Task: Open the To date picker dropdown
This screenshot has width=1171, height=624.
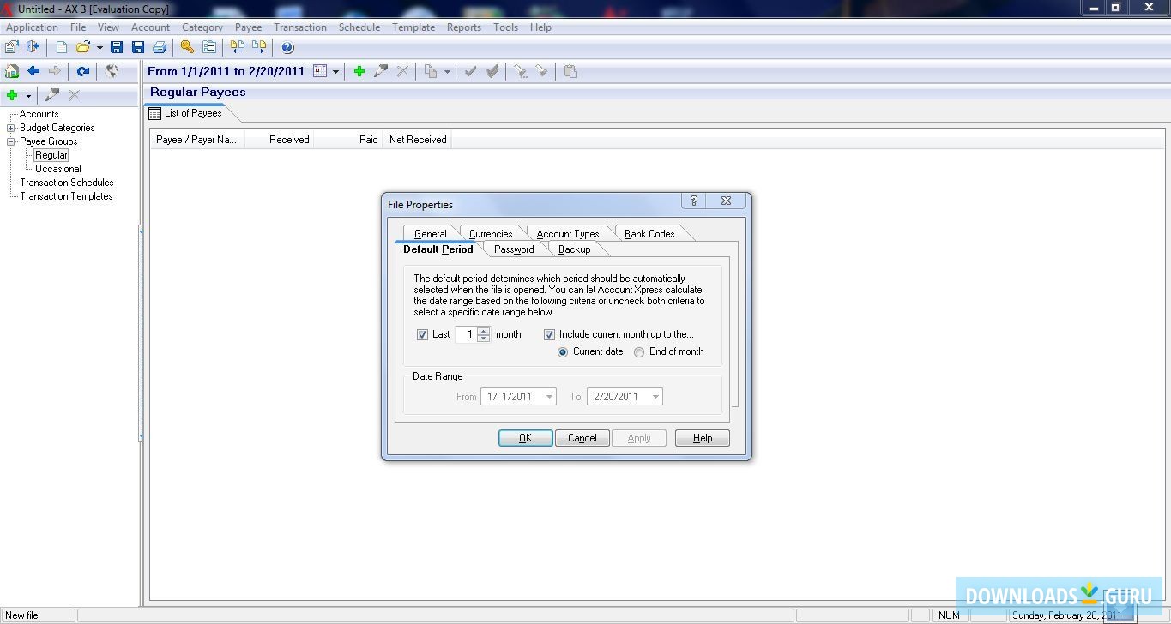Action: (x=654, y=396)
